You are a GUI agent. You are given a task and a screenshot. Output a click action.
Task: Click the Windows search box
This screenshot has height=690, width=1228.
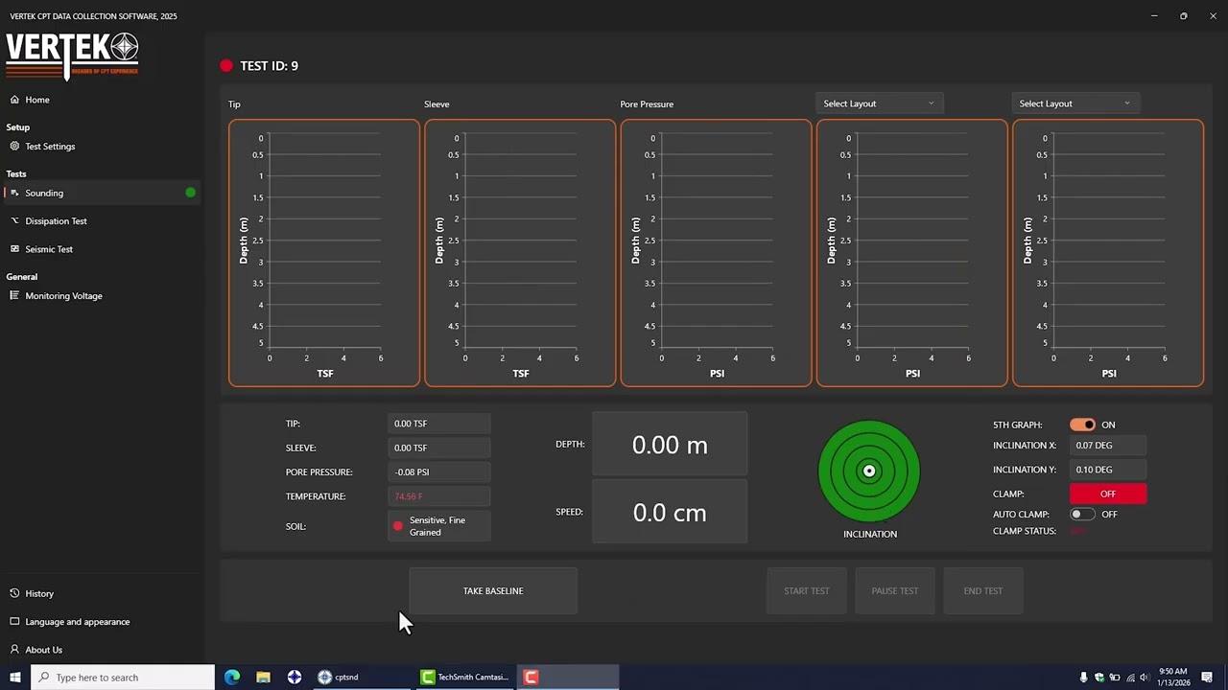(123, 678)
